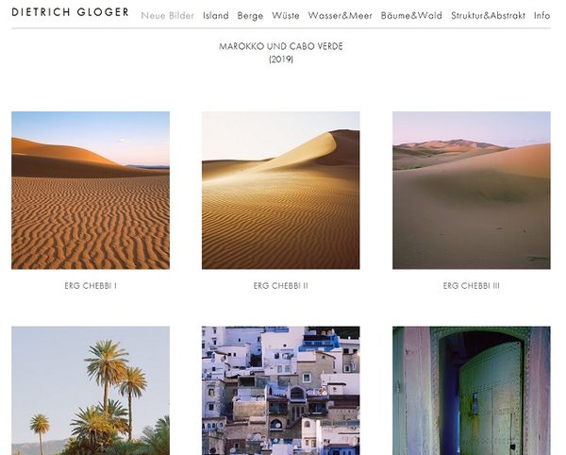Image resolution: width=566 pixels, height=455 pixels.
Task: Click the Dietrich Gloger site logo
Action: click(x=71, y=12)
